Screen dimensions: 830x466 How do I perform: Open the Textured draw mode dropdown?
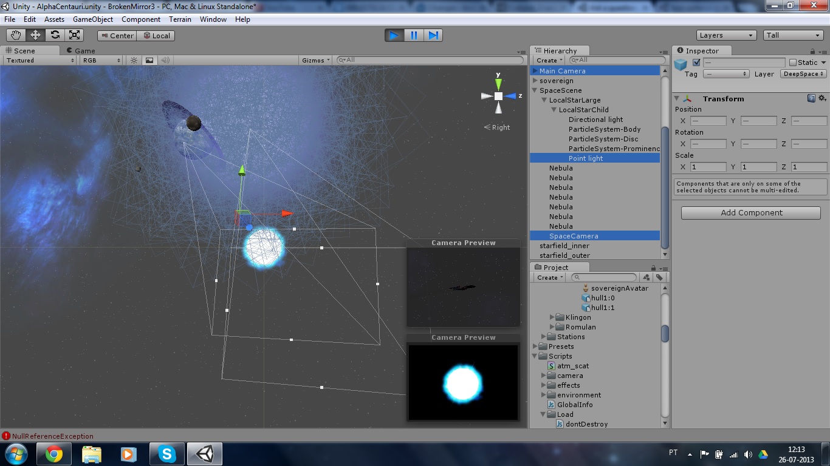coord(39,60)
